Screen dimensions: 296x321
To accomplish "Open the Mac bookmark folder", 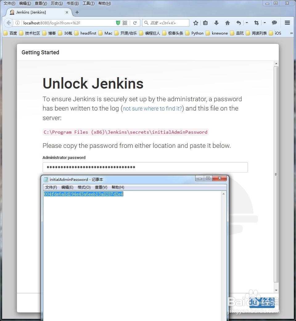I will [x=105, y=33].
